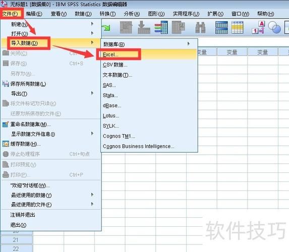
Task: Choose CSV 数据... import option
Action: (149, 65)
